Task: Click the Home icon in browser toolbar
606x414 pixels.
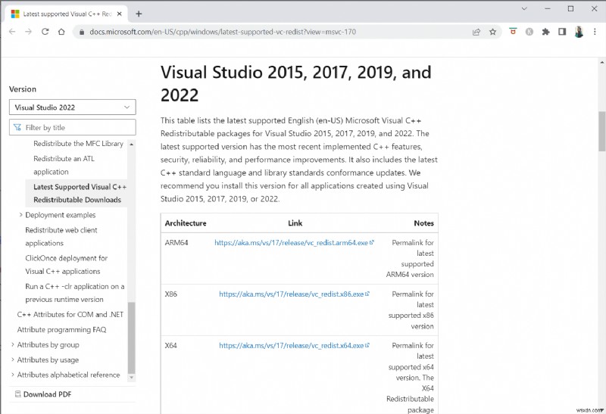Action: [x=63, y=32]
